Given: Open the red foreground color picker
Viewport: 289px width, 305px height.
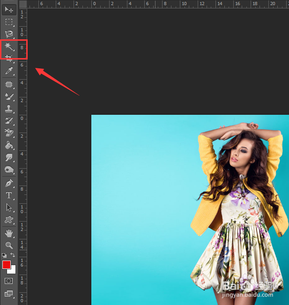Looking at the screenshot, I should (7, 265).
